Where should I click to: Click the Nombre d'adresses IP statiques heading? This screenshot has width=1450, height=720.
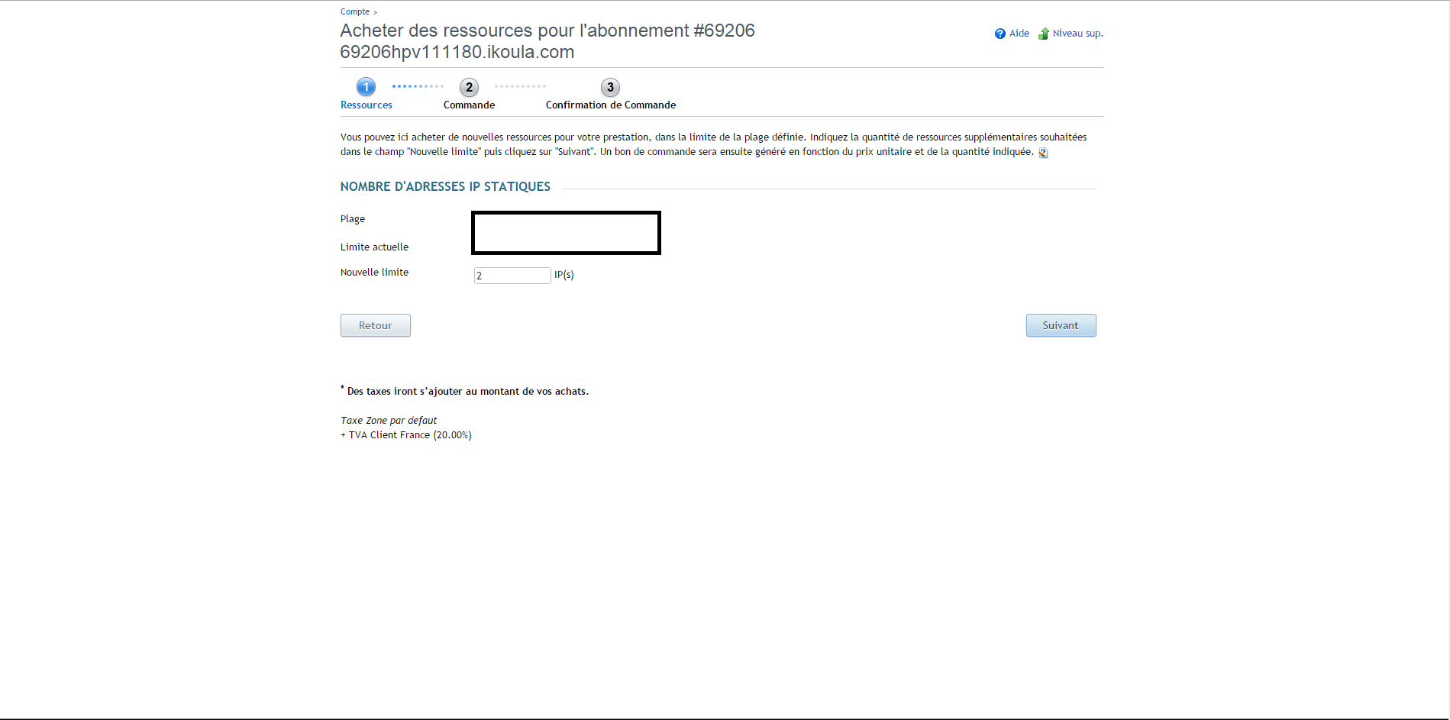tap(445, 186)
